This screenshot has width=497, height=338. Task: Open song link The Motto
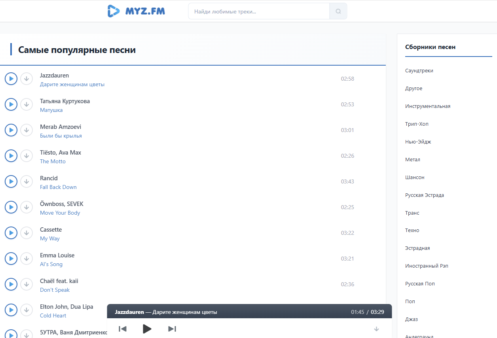pos(53,162)
